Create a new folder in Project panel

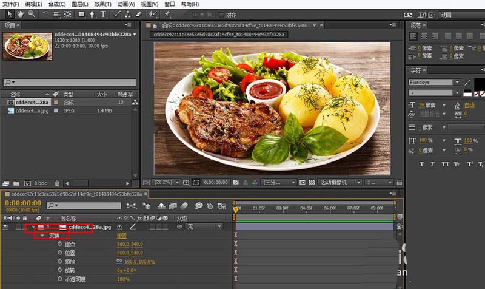point(16,183)
